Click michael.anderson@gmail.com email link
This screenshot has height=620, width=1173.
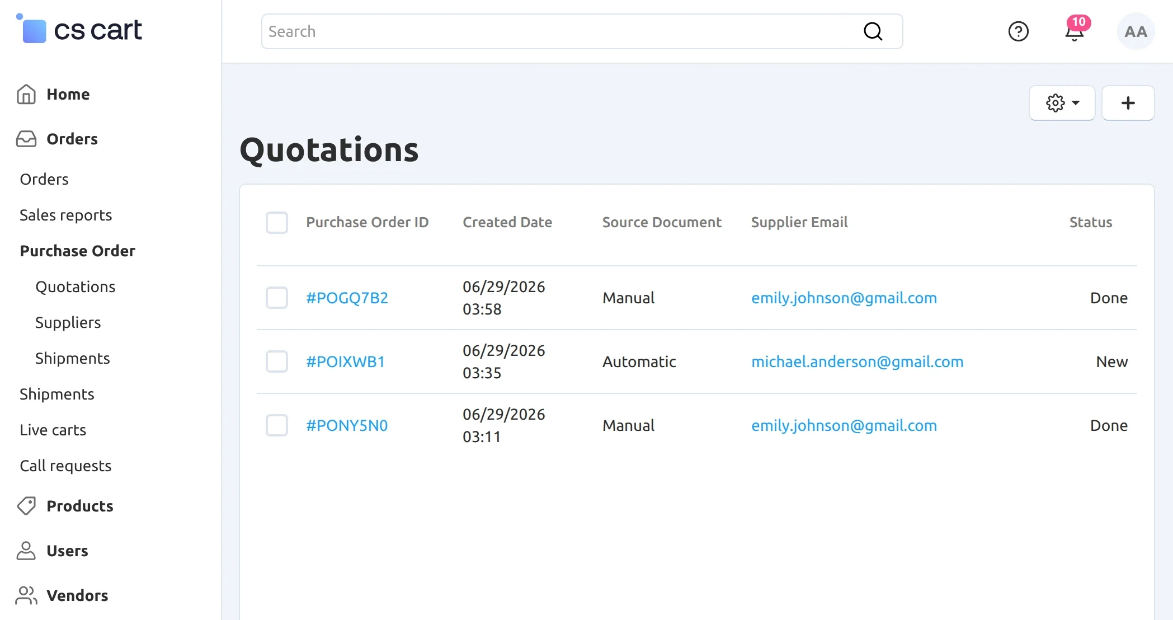pyautogui.click(x=858, y=361)
